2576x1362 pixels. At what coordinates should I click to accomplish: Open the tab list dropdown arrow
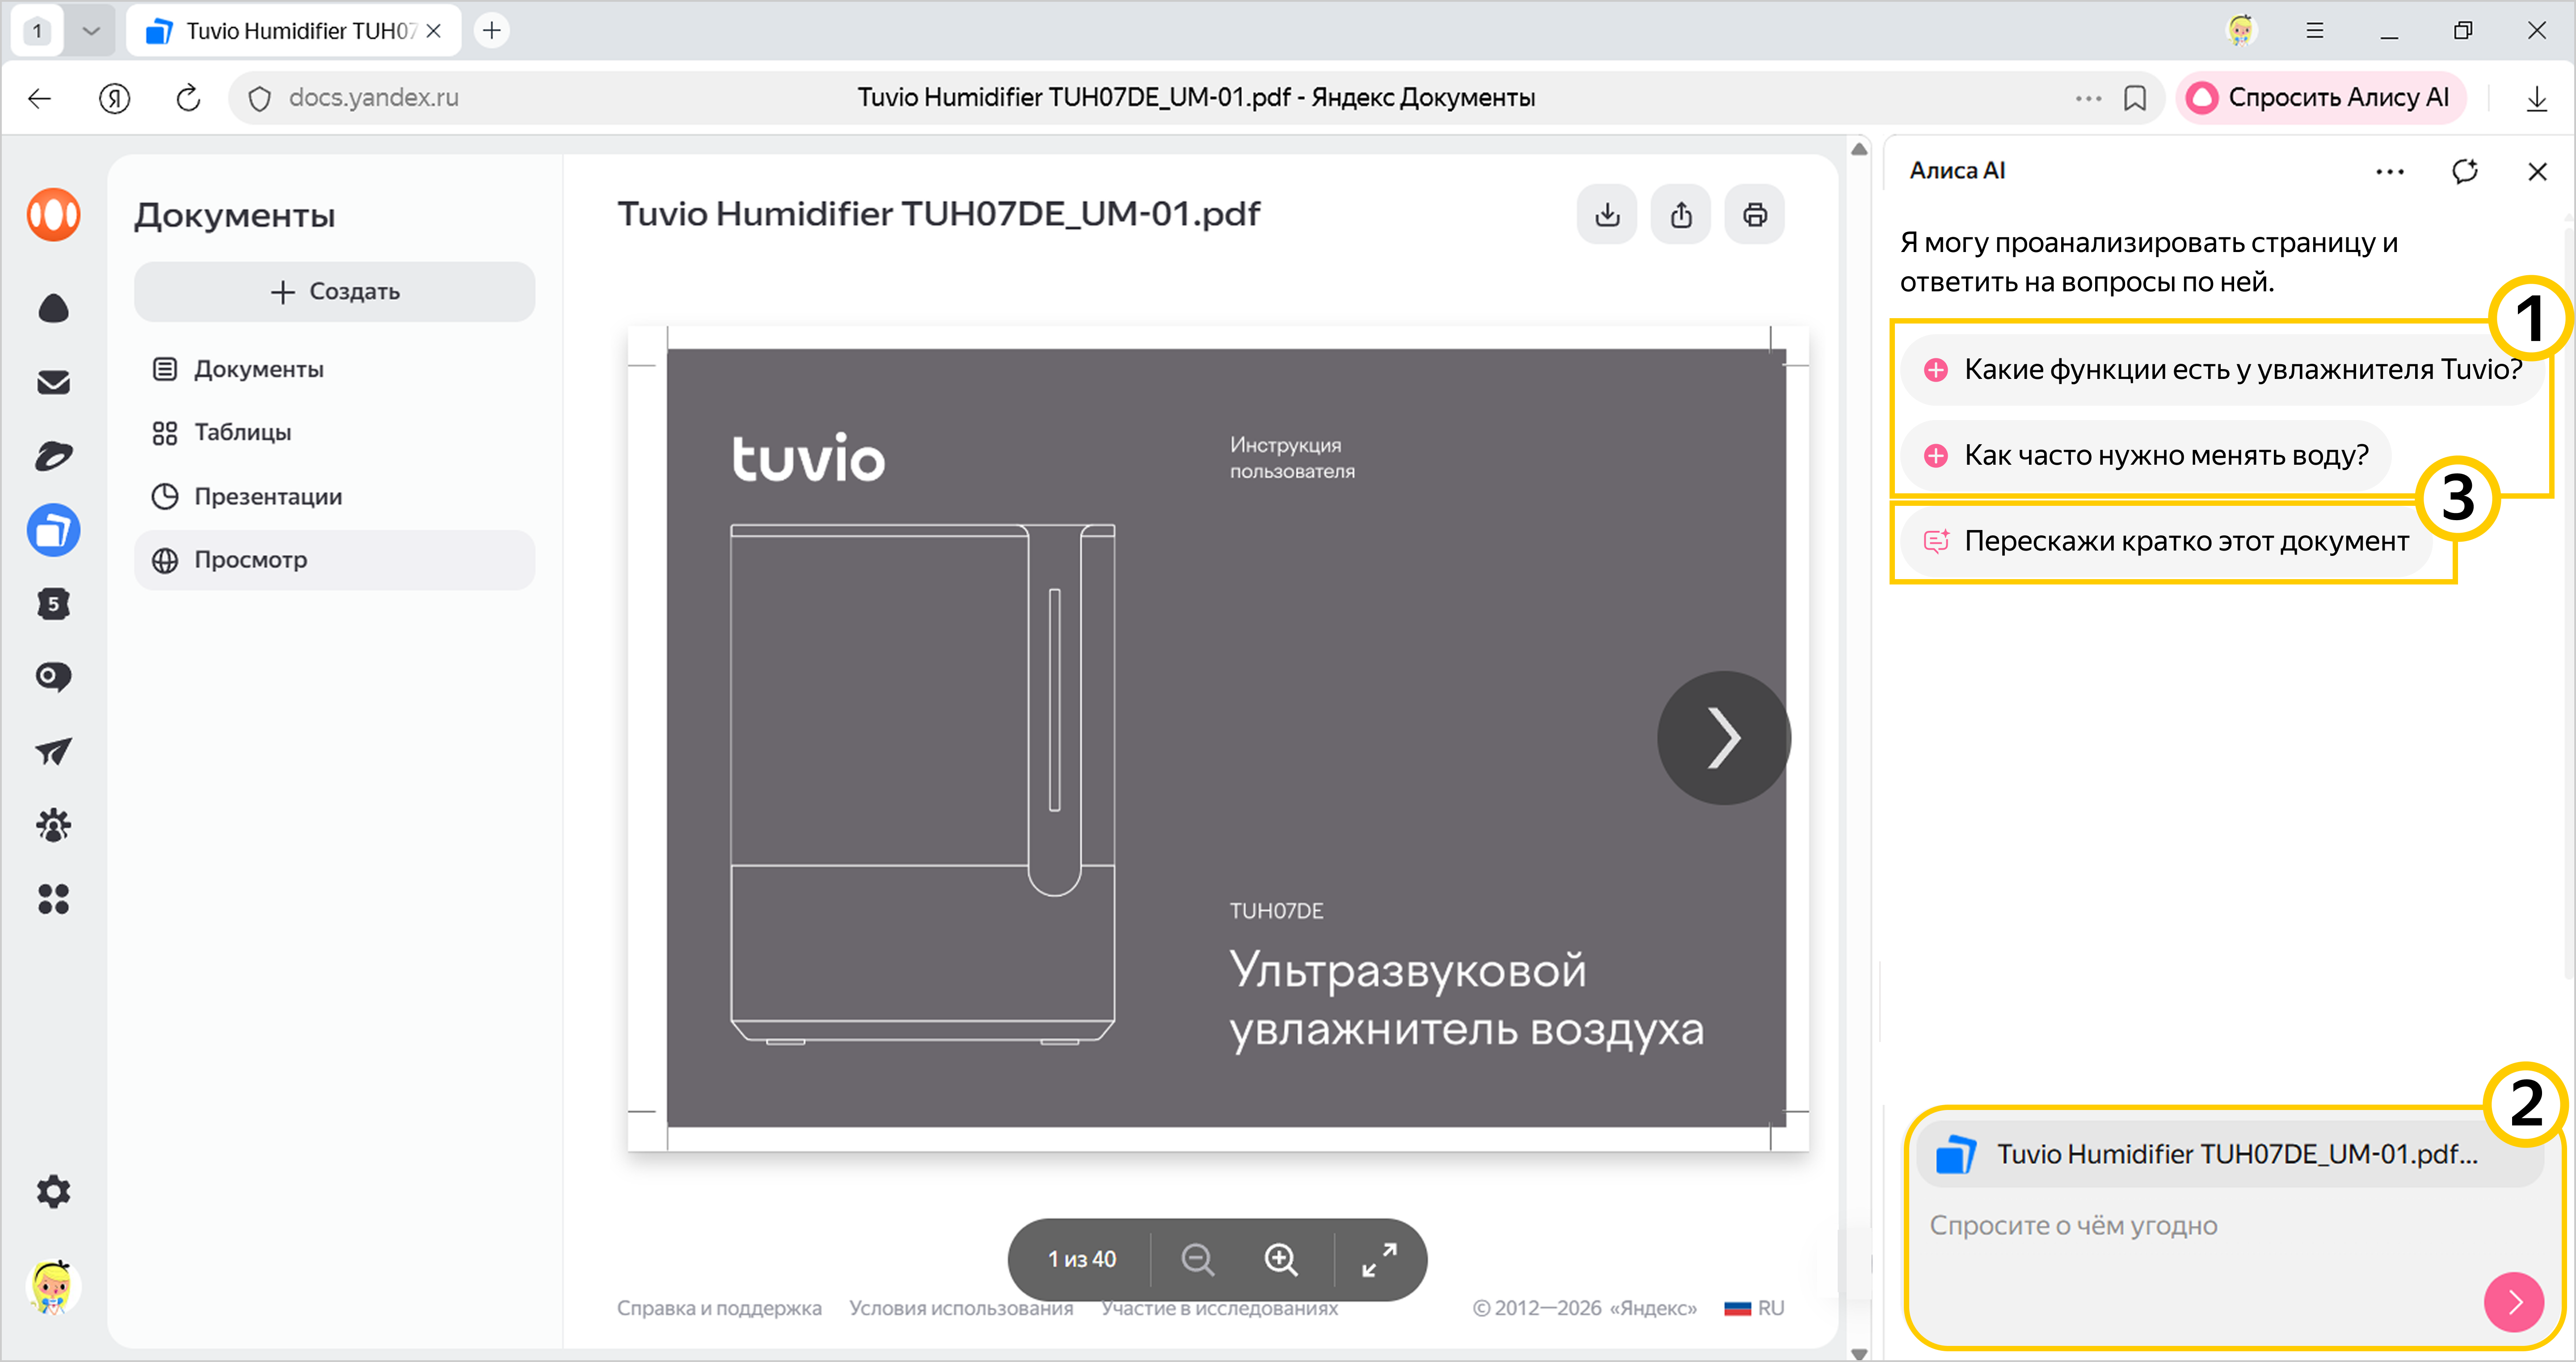(x=91, y=30)
